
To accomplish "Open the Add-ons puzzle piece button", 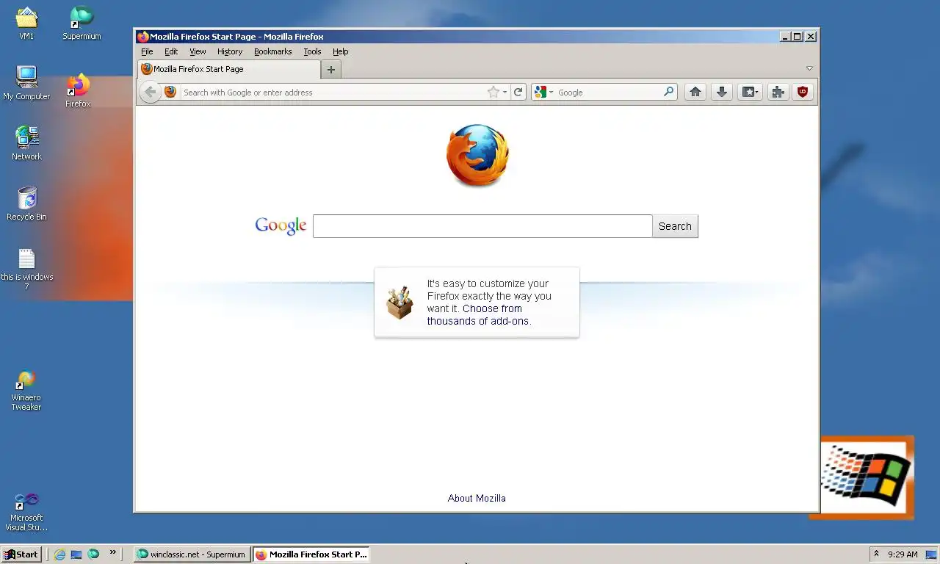I will pos(778,92).
